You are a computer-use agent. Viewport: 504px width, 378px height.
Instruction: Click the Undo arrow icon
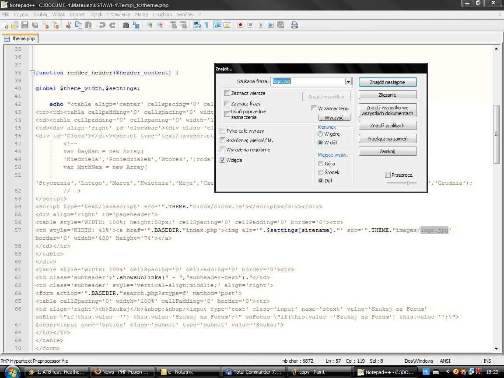[x=102, y=25]
